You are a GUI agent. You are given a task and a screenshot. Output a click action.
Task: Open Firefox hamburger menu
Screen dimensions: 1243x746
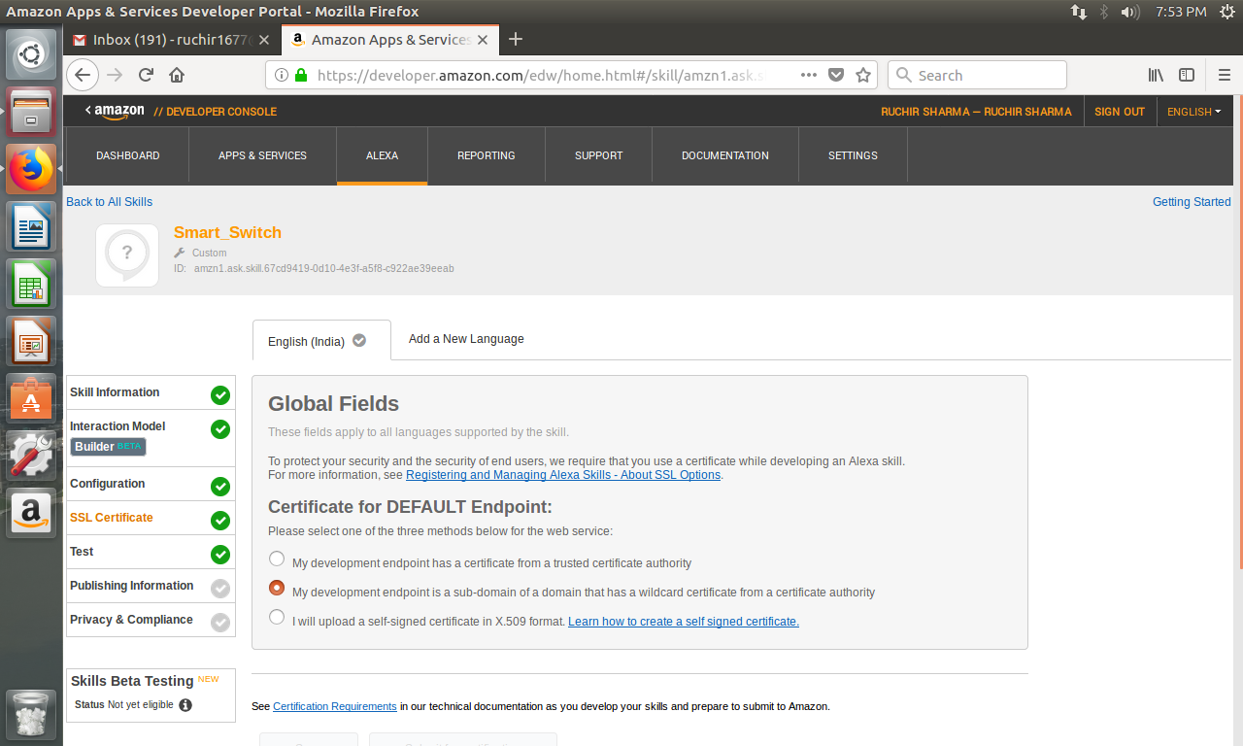pyautogui.click(x=1225, y=75)
